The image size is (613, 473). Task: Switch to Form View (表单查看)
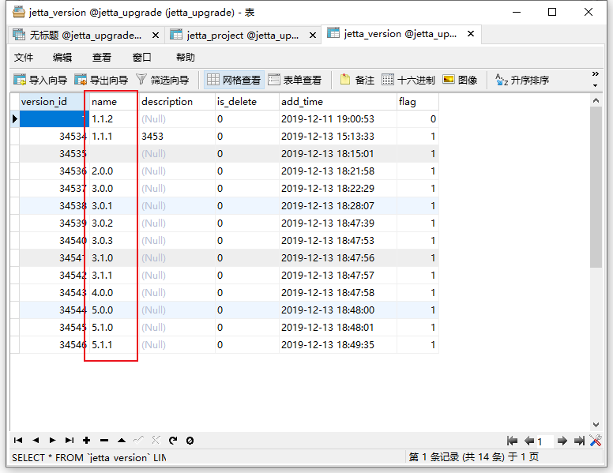click(295, 80)
